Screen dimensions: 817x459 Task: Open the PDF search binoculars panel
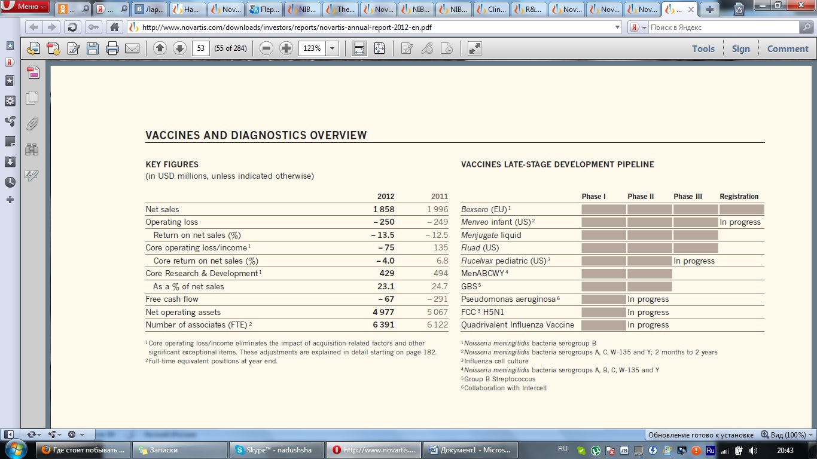(32, 149)
